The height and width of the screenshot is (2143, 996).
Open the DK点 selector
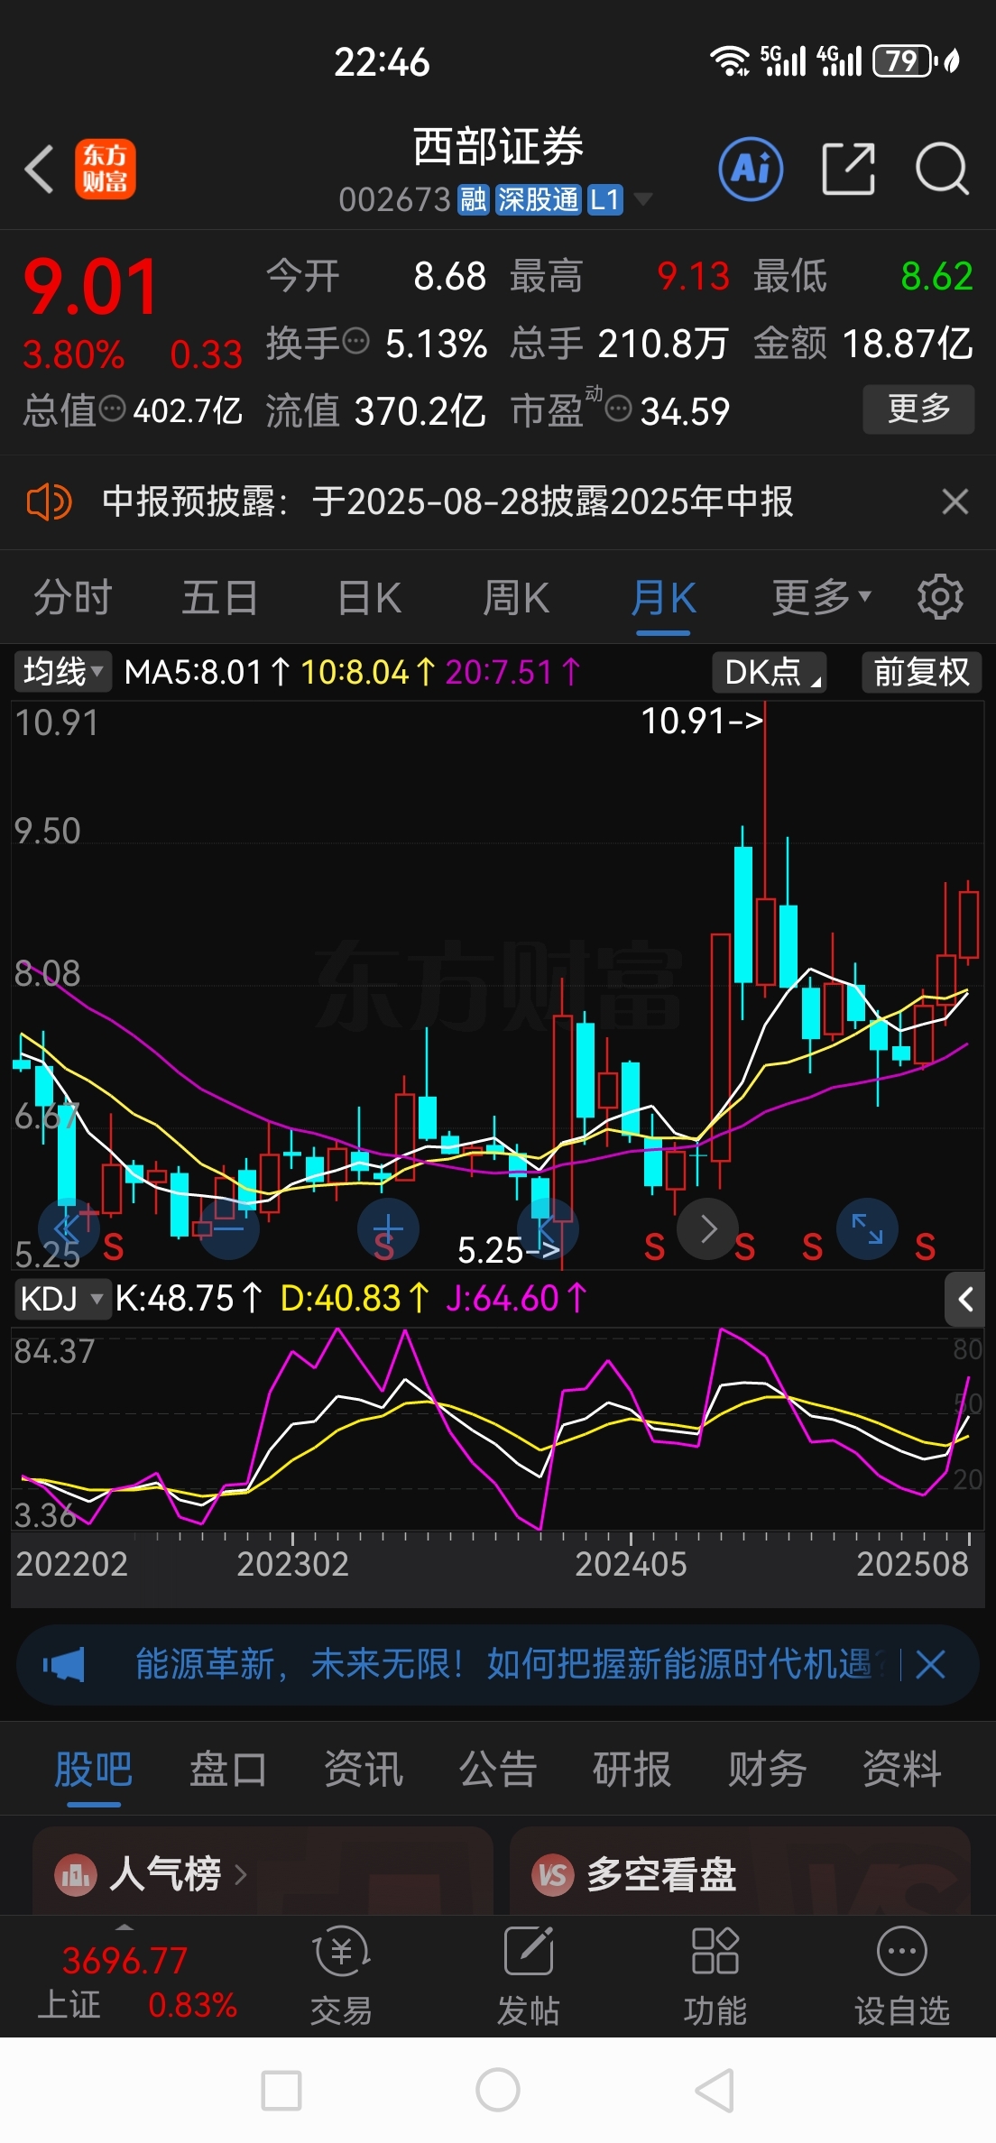click(x=770, y=672)
